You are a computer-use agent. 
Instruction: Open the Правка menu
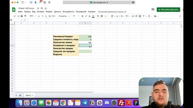27,12
